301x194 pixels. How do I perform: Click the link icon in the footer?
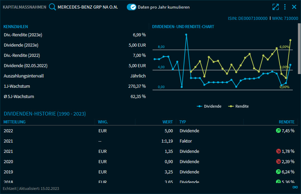pyautogui.click(x=295, y=187)
